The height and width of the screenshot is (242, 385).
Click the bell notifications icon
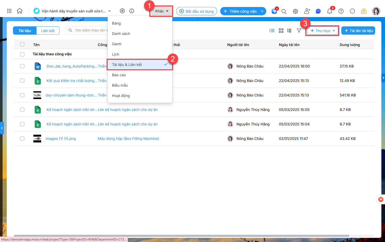329,11
